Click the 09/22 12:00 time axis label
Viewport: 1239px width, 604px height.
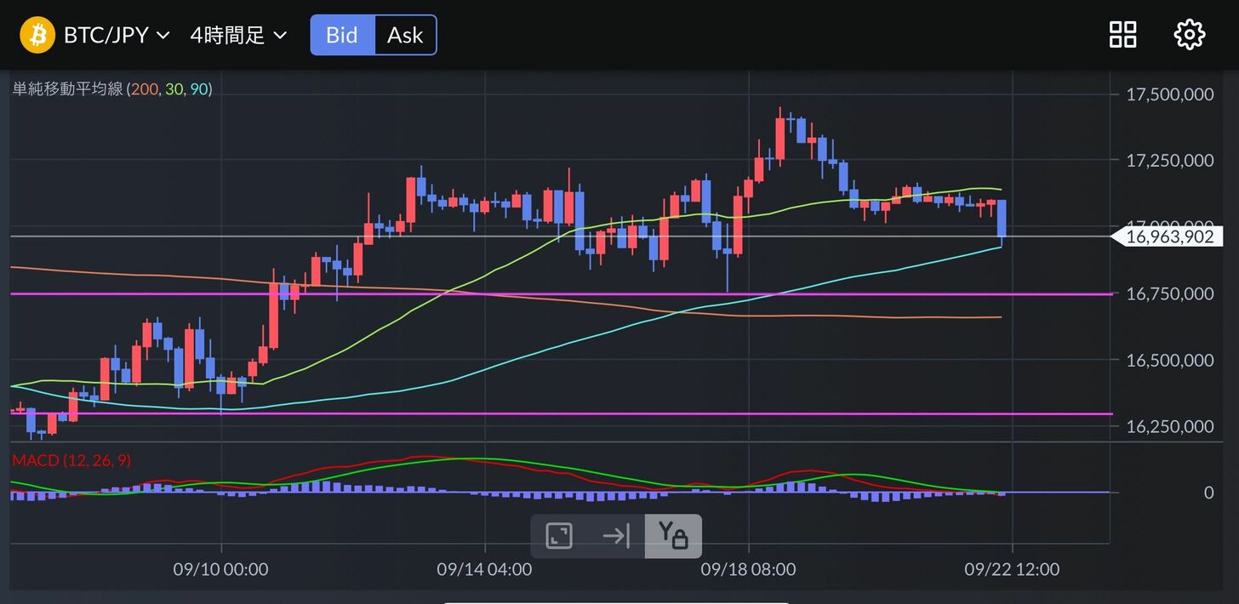click(x=1012, y=569)
